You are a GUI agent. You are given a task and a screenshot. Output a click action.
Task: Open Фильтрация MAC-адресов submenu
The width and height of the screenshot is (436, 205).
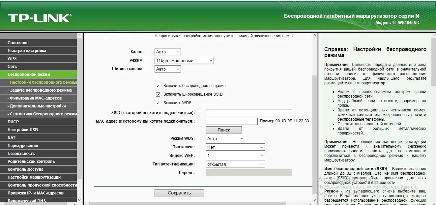pos(38,98)
